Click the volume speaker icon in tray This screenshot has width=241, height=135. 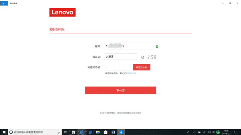[x=209, y=132]
